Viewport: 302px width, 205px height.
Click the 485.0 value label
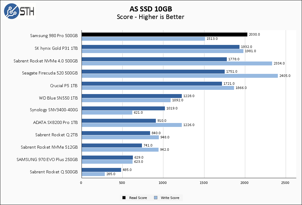(x=127, y=170)
